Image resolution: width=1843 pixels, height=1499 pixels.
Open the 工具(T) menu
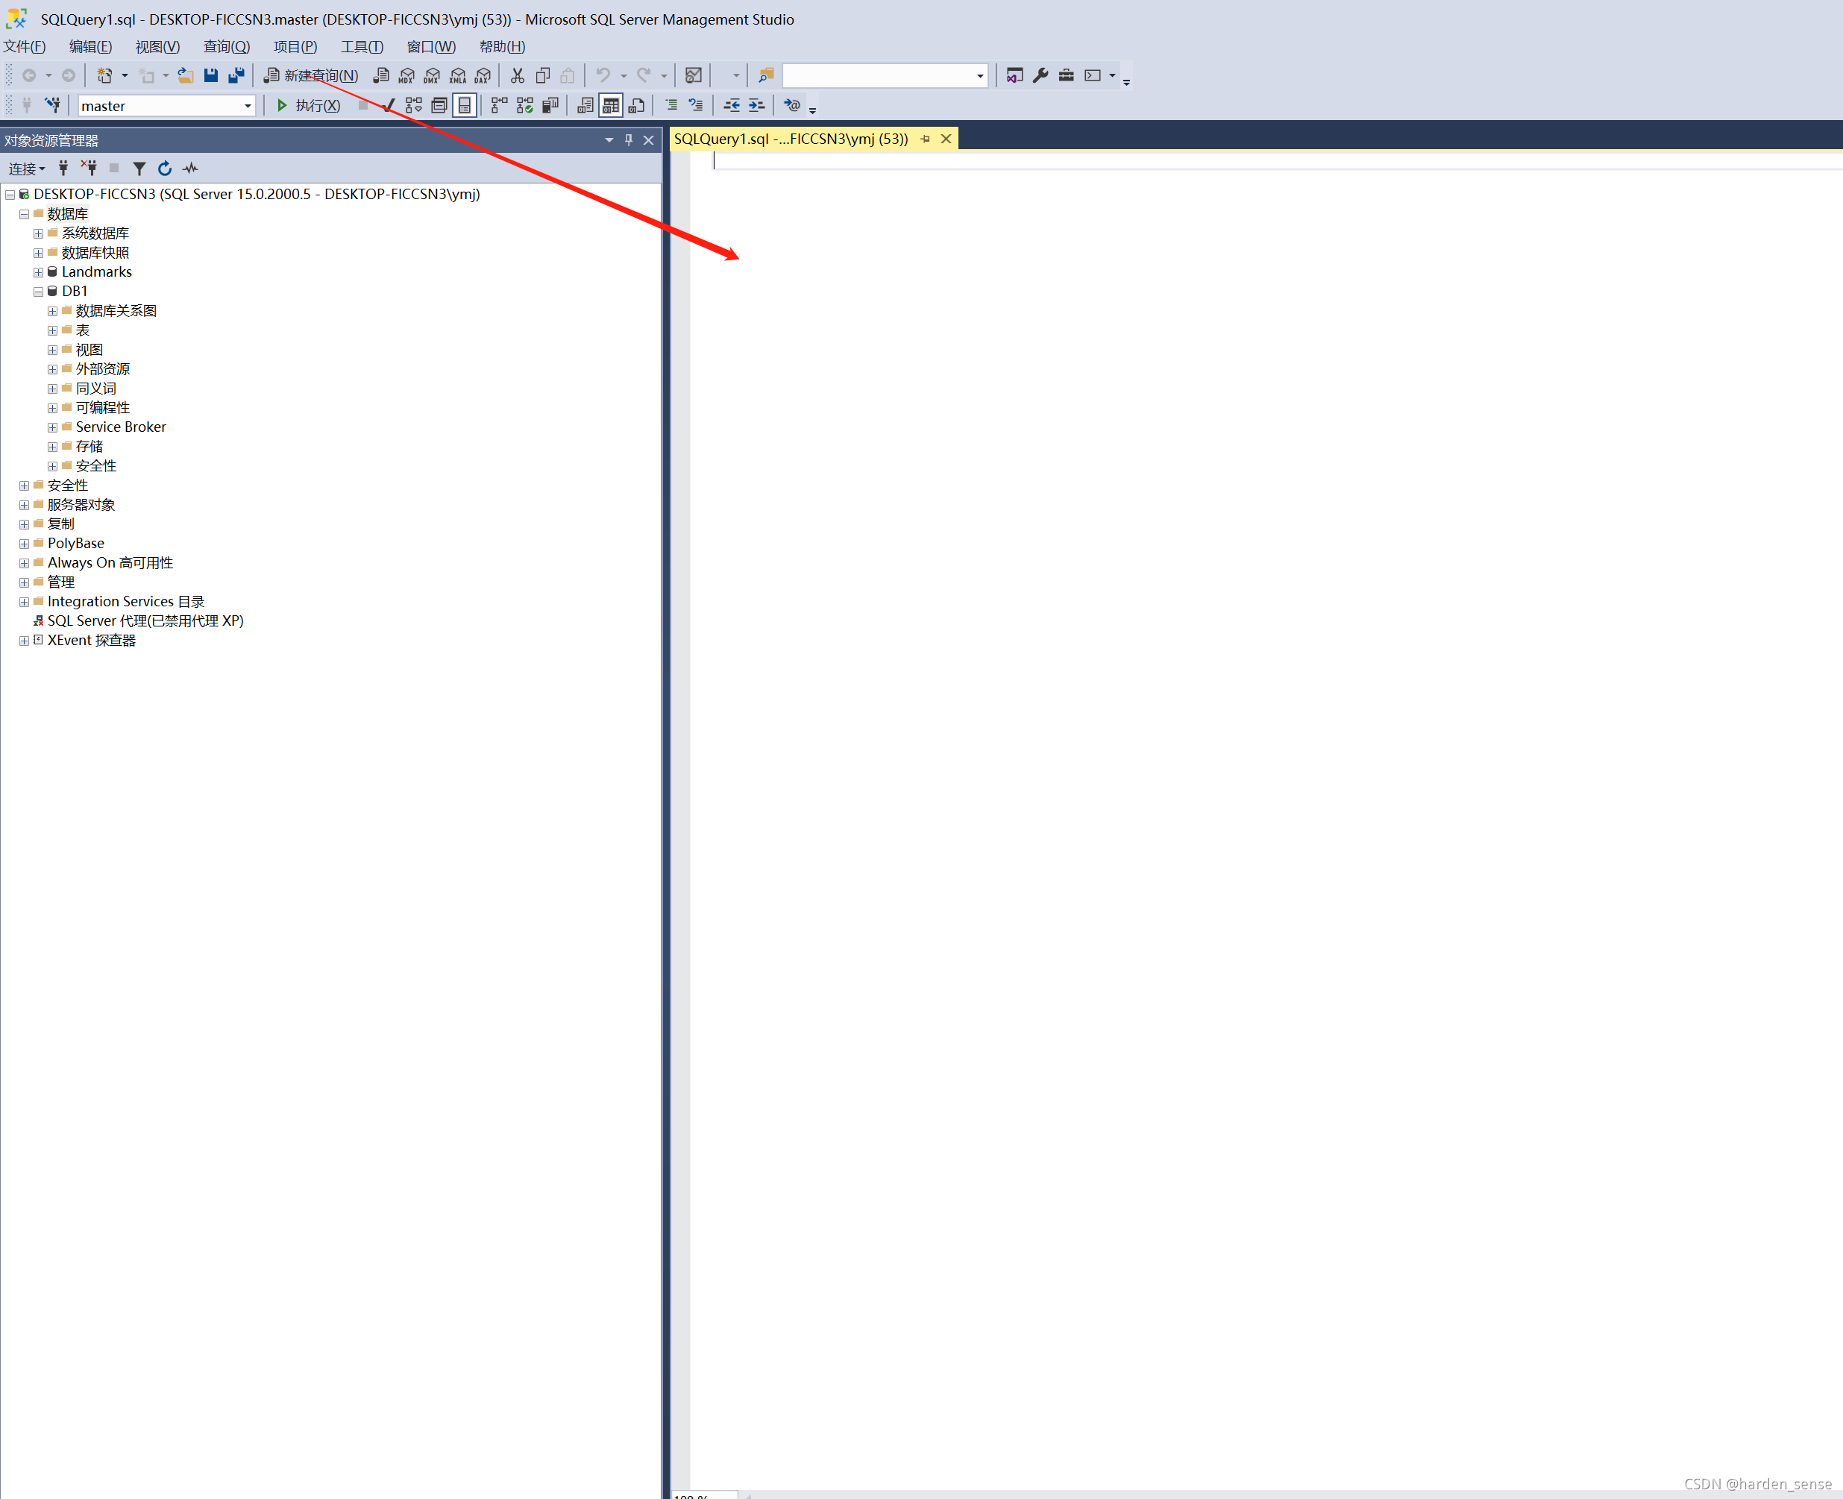[361, 47]
